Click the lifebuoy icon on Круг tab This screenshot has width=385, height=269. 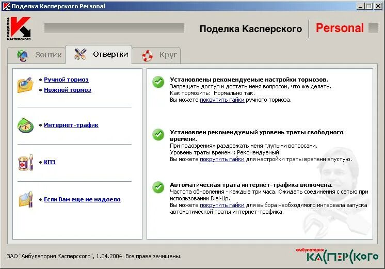147,56
